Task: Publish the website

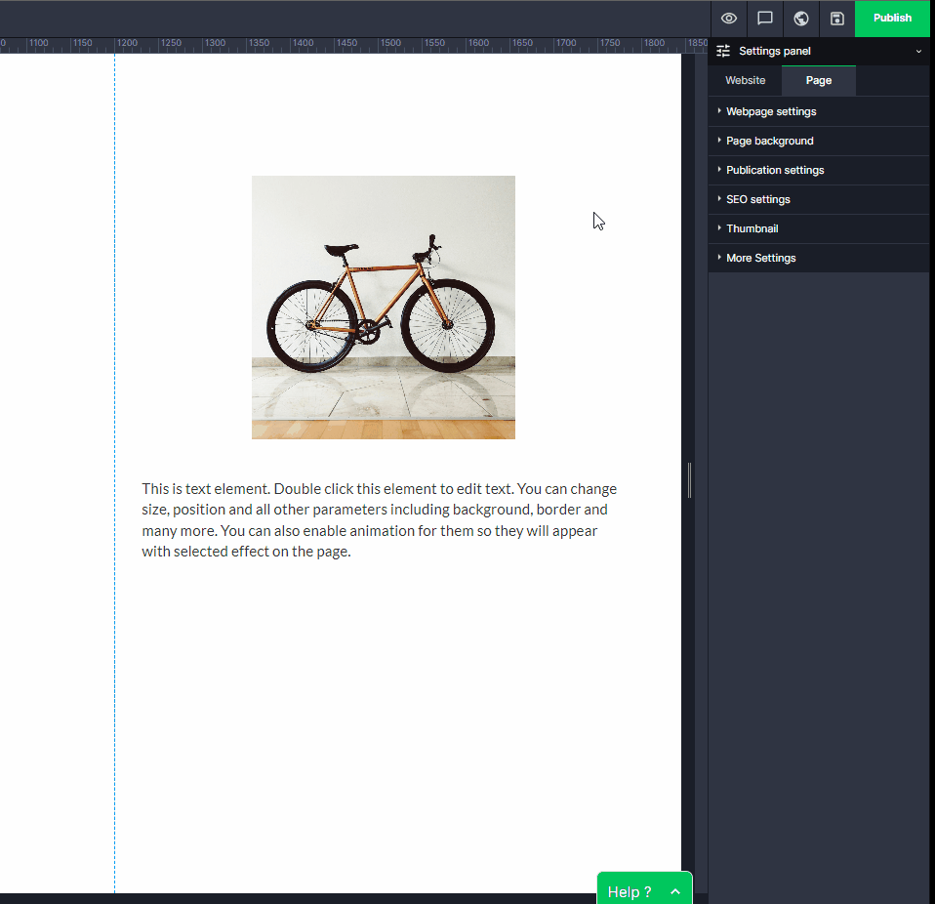Action: [x=892, y=19]
